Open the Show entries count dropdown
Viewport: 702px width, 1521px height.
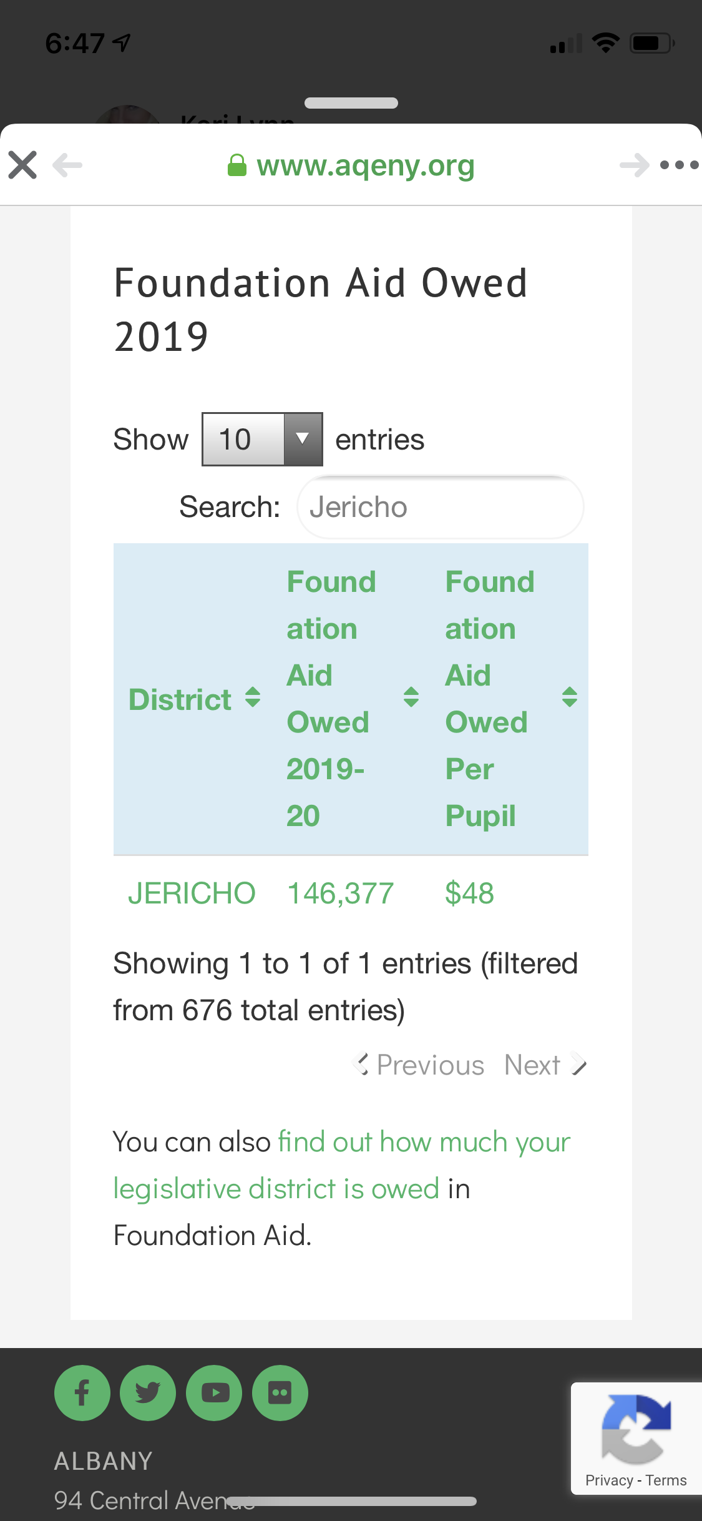coord(262,440)
